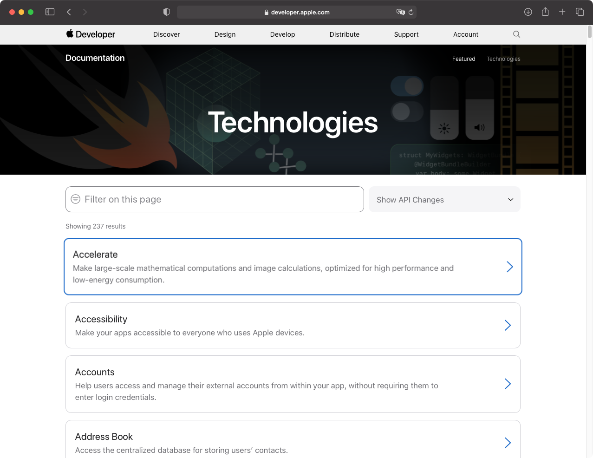Click the page's vertical scrollbar thumb
This screenshot has width=593, height=458.
pyautogui.click(x=590, y=32)
